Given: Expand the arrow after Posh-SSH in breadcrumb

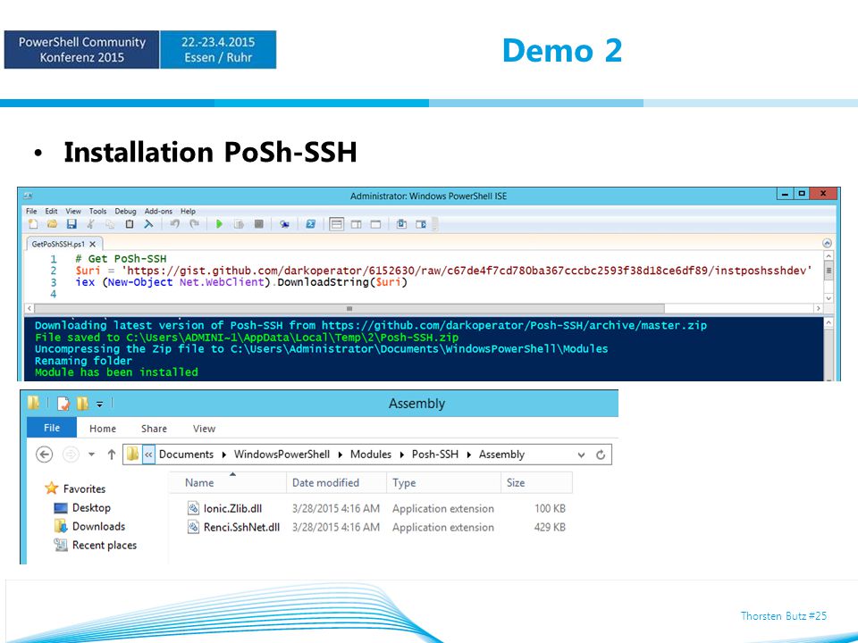Looking at the screenshot, I should pyautogui.click(x=469, y=455).
